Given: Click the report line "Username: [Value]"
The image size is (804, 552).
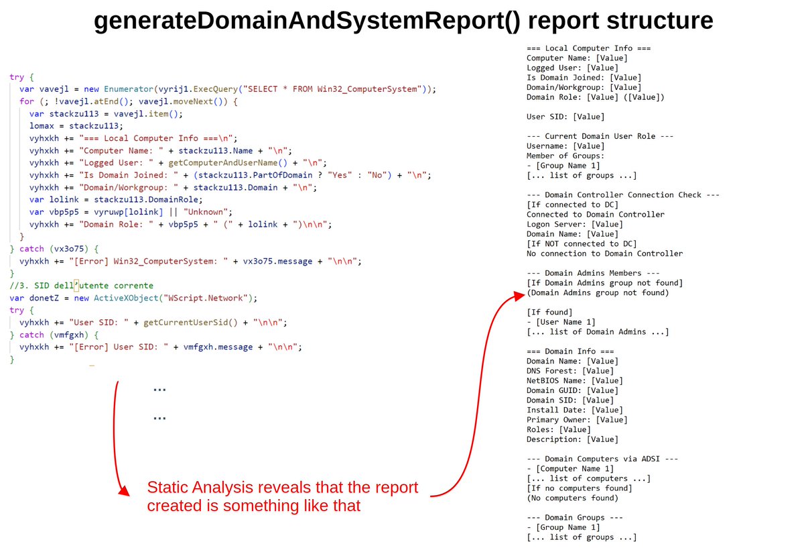Looking at the screenshot, I should pos(565,146).
